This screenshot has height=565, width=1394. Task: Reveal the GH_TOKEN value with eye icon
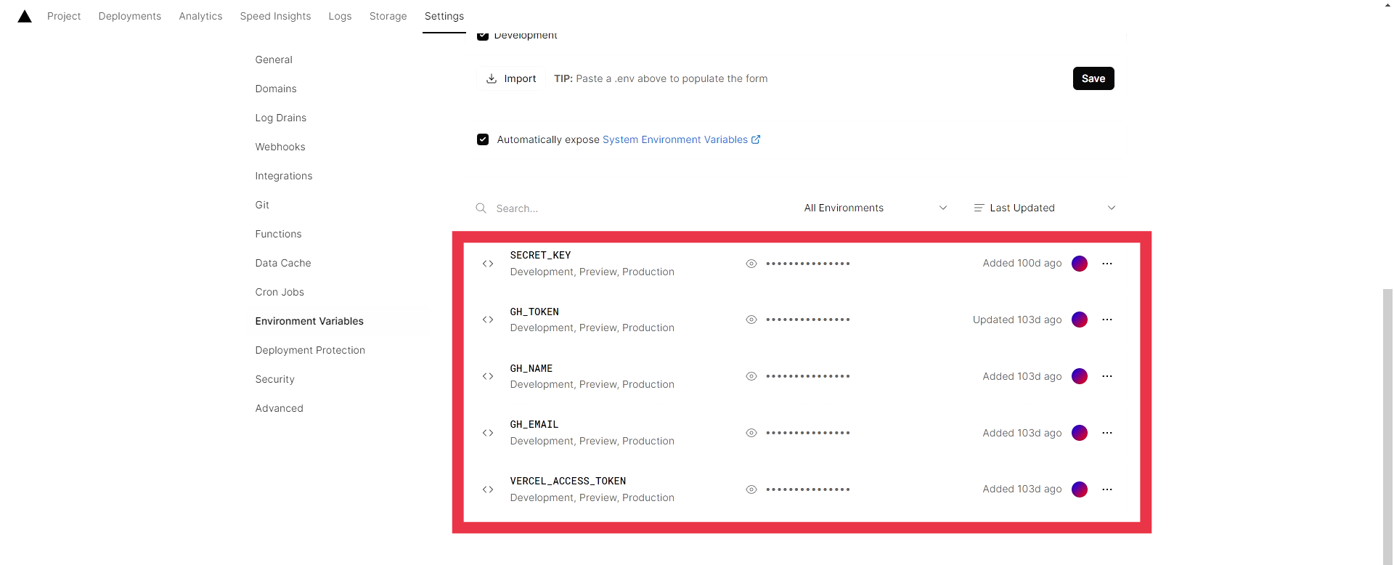(751, 320)
